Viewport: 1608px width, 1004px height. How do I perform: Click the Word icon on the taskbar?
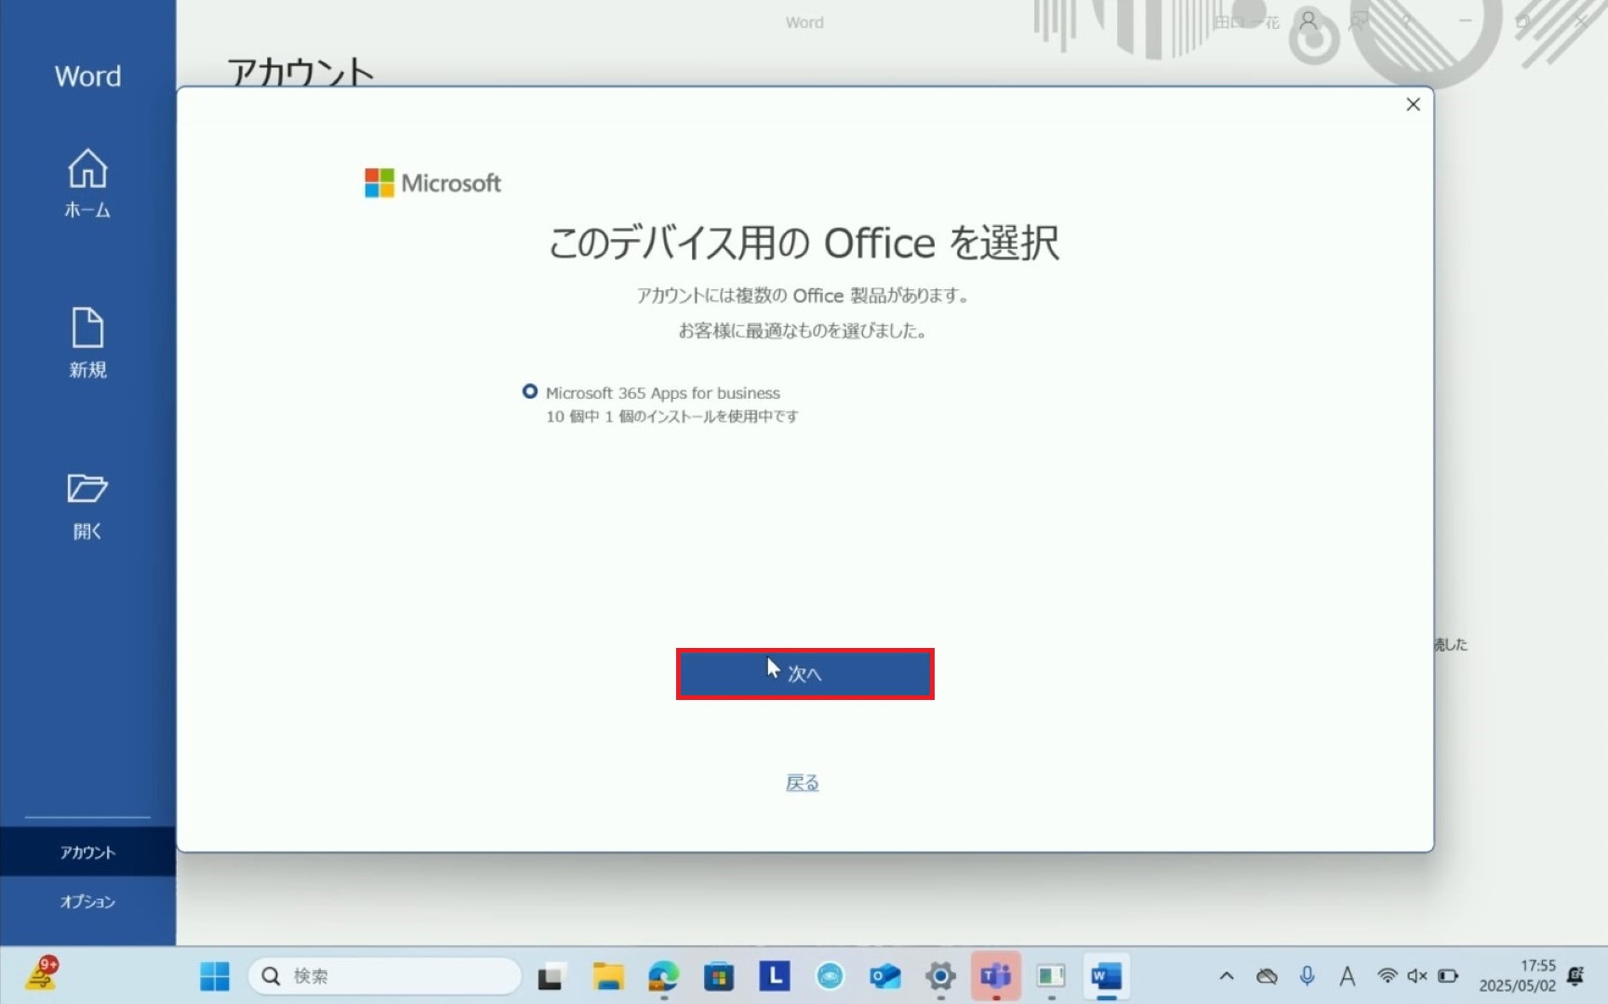coord(1106,976)
